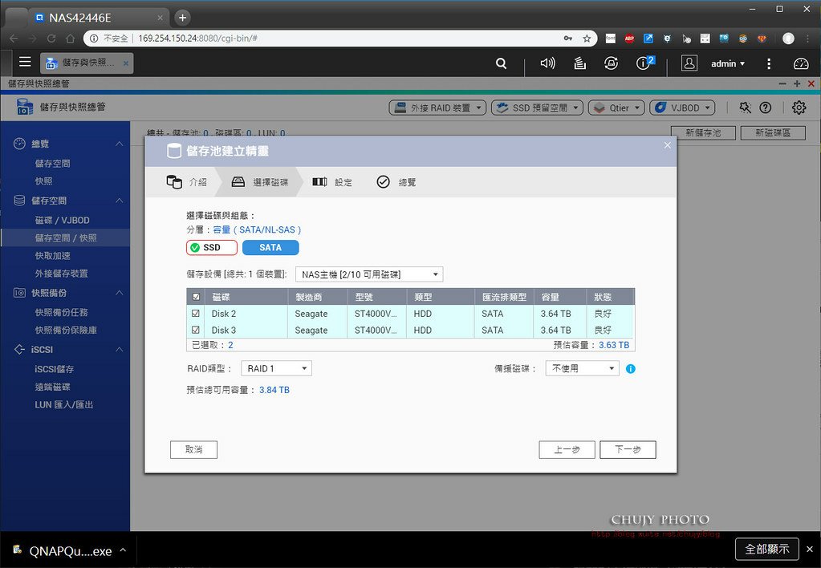Click the Chrome menu three-dot icon

point(807,39)
